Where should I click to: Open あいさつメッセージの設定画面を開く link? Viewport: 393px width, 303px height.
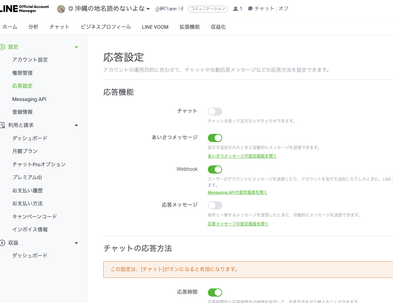pos(242,156)
